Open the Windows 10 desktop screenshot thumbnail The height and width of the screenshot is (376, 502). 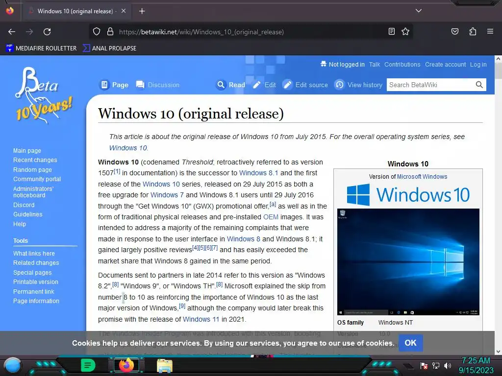pos(408,262)
